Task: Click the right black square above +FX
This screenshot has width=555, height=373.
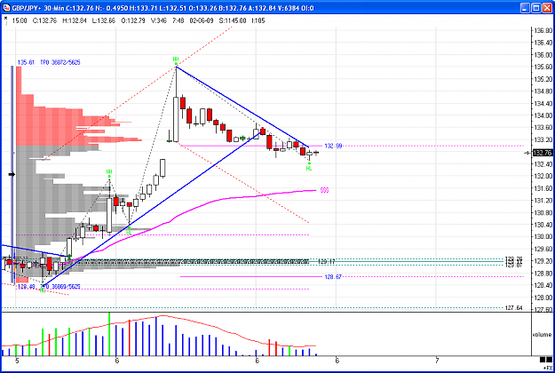Action: tap(550, 360)
